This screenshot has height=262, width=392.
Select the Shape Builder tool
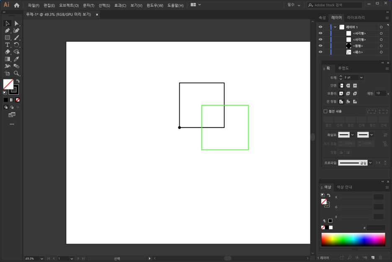coord(16,52)
